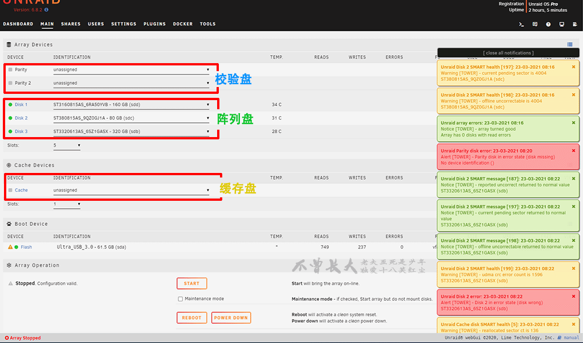This screenshot has width=583, height=343.
Task: Click the Reboot button
Action: coord(192,318)
